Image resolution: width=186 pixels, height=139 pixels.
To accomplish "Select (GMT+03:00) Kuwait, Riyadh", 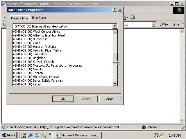I will 63,62.
